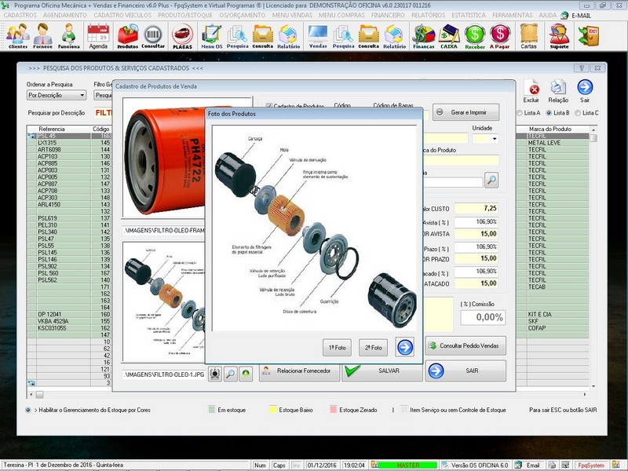Image resolution: width=628 pixels, height=471 pixels.
Task: Select the Lista C radio button
Action: [578, 113]
